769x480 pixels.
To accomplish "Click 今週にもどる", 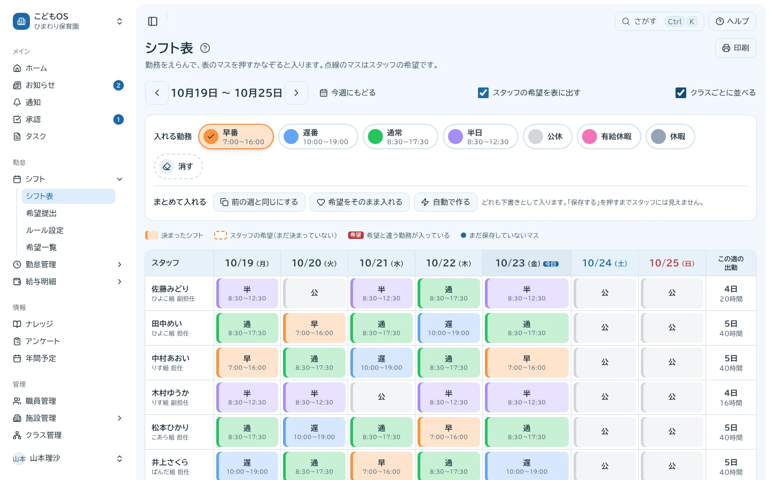I will 348,93.
